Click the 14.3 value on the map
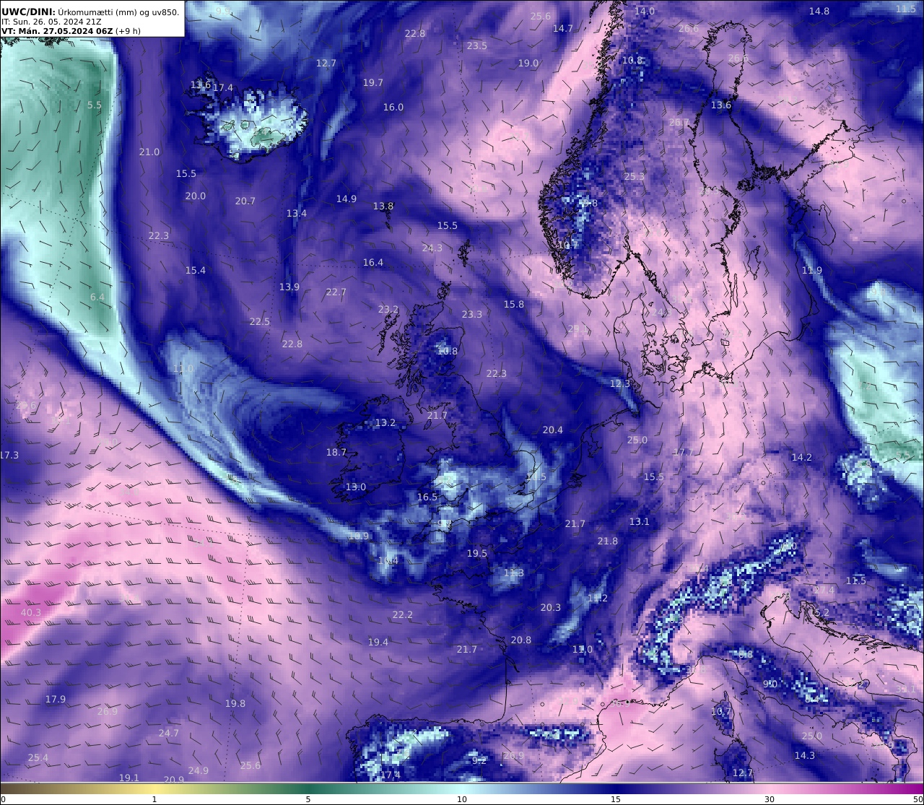The image size is (924, 805). (804, 755)
